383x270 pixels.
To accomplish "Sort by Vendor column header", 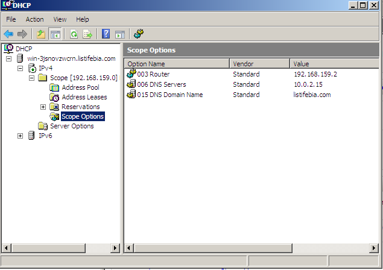I will click(x=260, y=64).
